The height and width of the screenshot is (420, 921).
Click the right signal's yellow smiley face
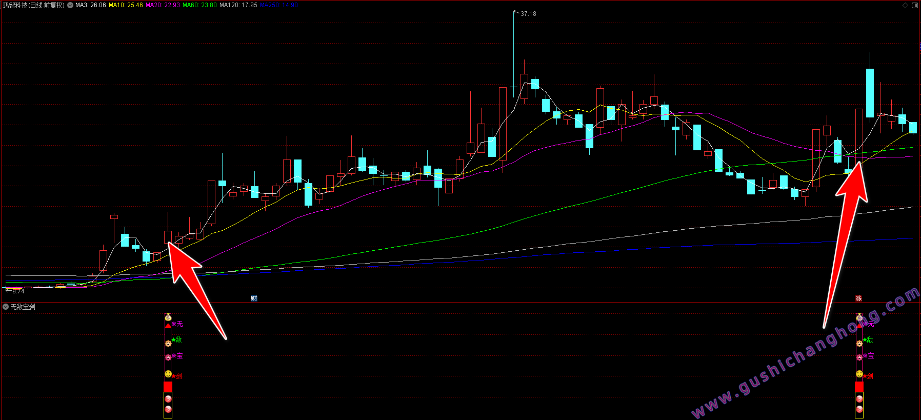859,374
